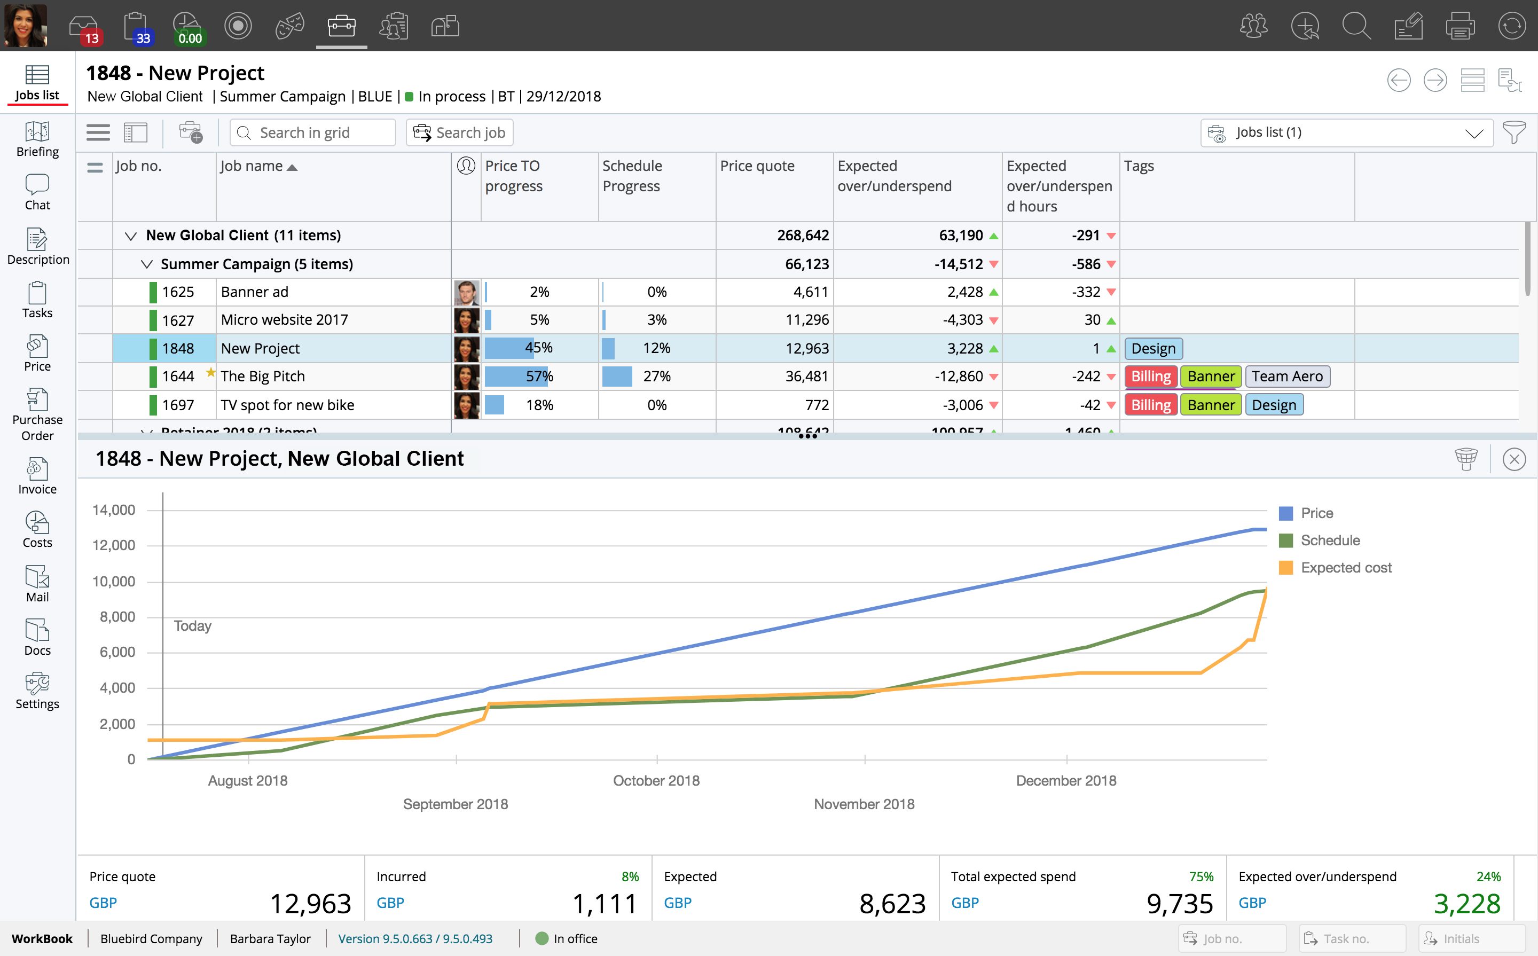Screen dimensions: 1538x956
Task: Open the filter funnel icon
Action: pos(1514,133)
